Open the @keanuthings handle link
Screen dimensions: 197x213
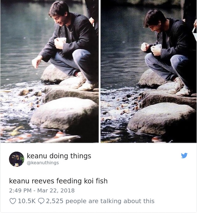click(43, 163)
